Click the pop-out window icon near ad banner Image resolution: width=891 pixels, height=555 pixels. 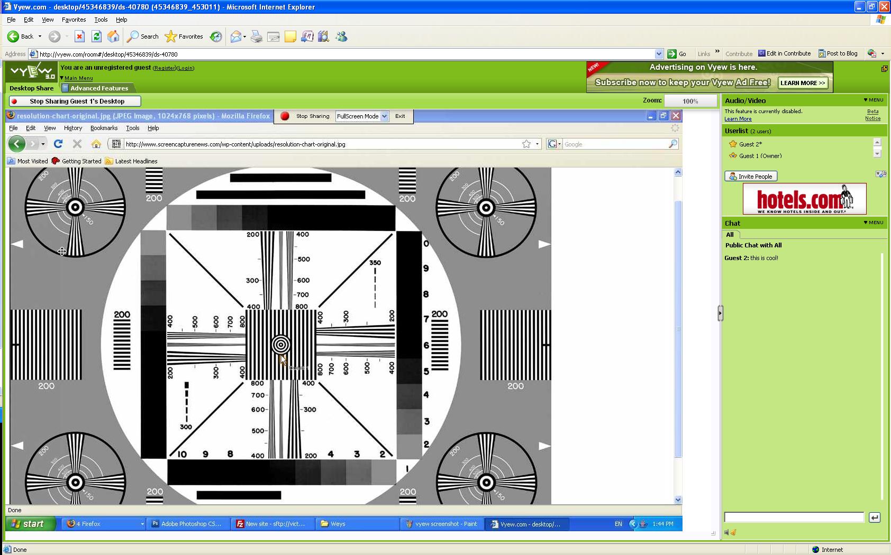[x=884, y=69]
